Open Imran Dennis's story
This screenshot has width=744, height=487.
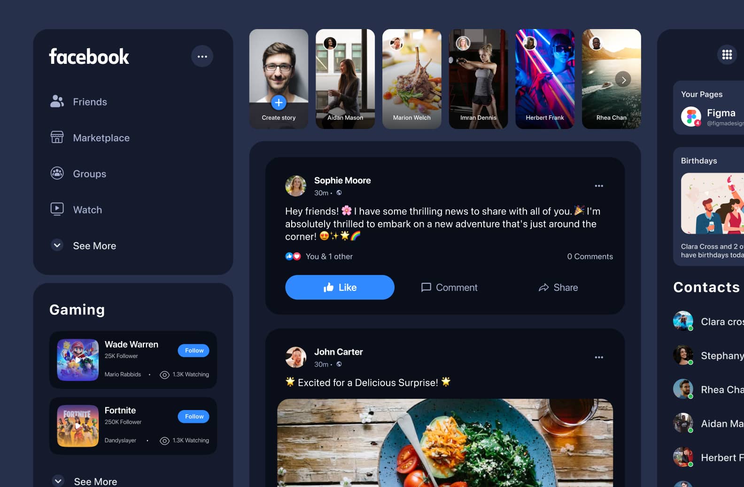(478, 79)
